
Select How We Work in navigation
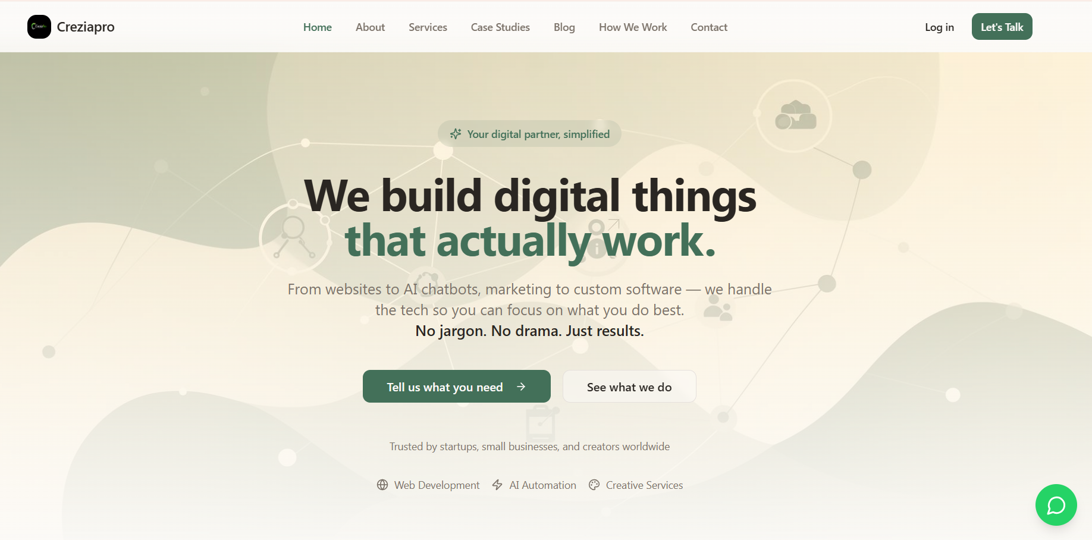coord(633,27)
